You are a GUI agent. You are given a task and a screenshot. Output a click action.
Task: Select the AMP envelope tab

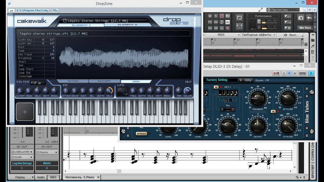pos(136,81)
